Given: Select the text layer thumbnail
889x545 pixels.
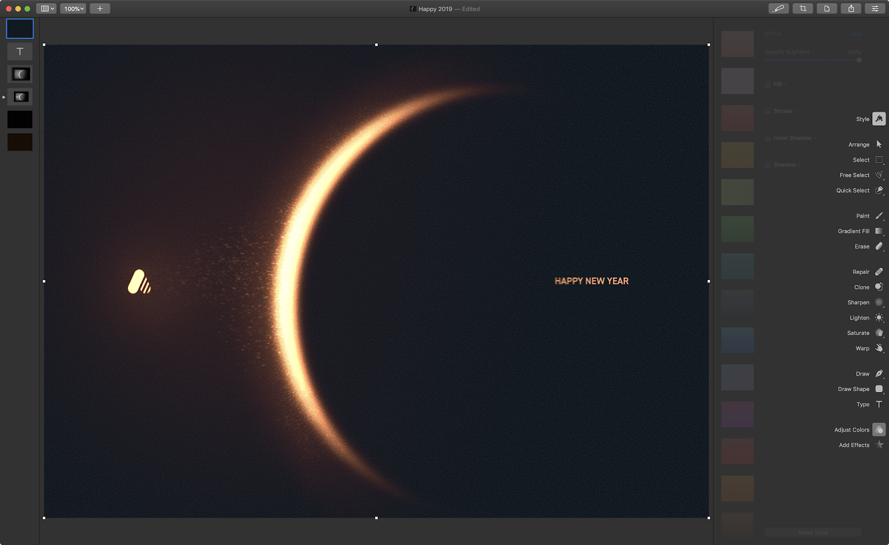Looking at the screenshot, I should [x=20, y=52].
